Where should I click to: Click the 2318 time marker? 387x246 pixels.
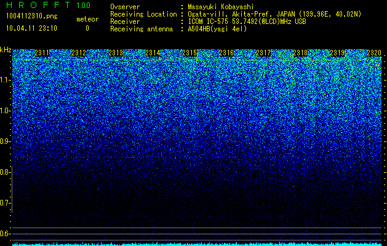tap(300, 53)
